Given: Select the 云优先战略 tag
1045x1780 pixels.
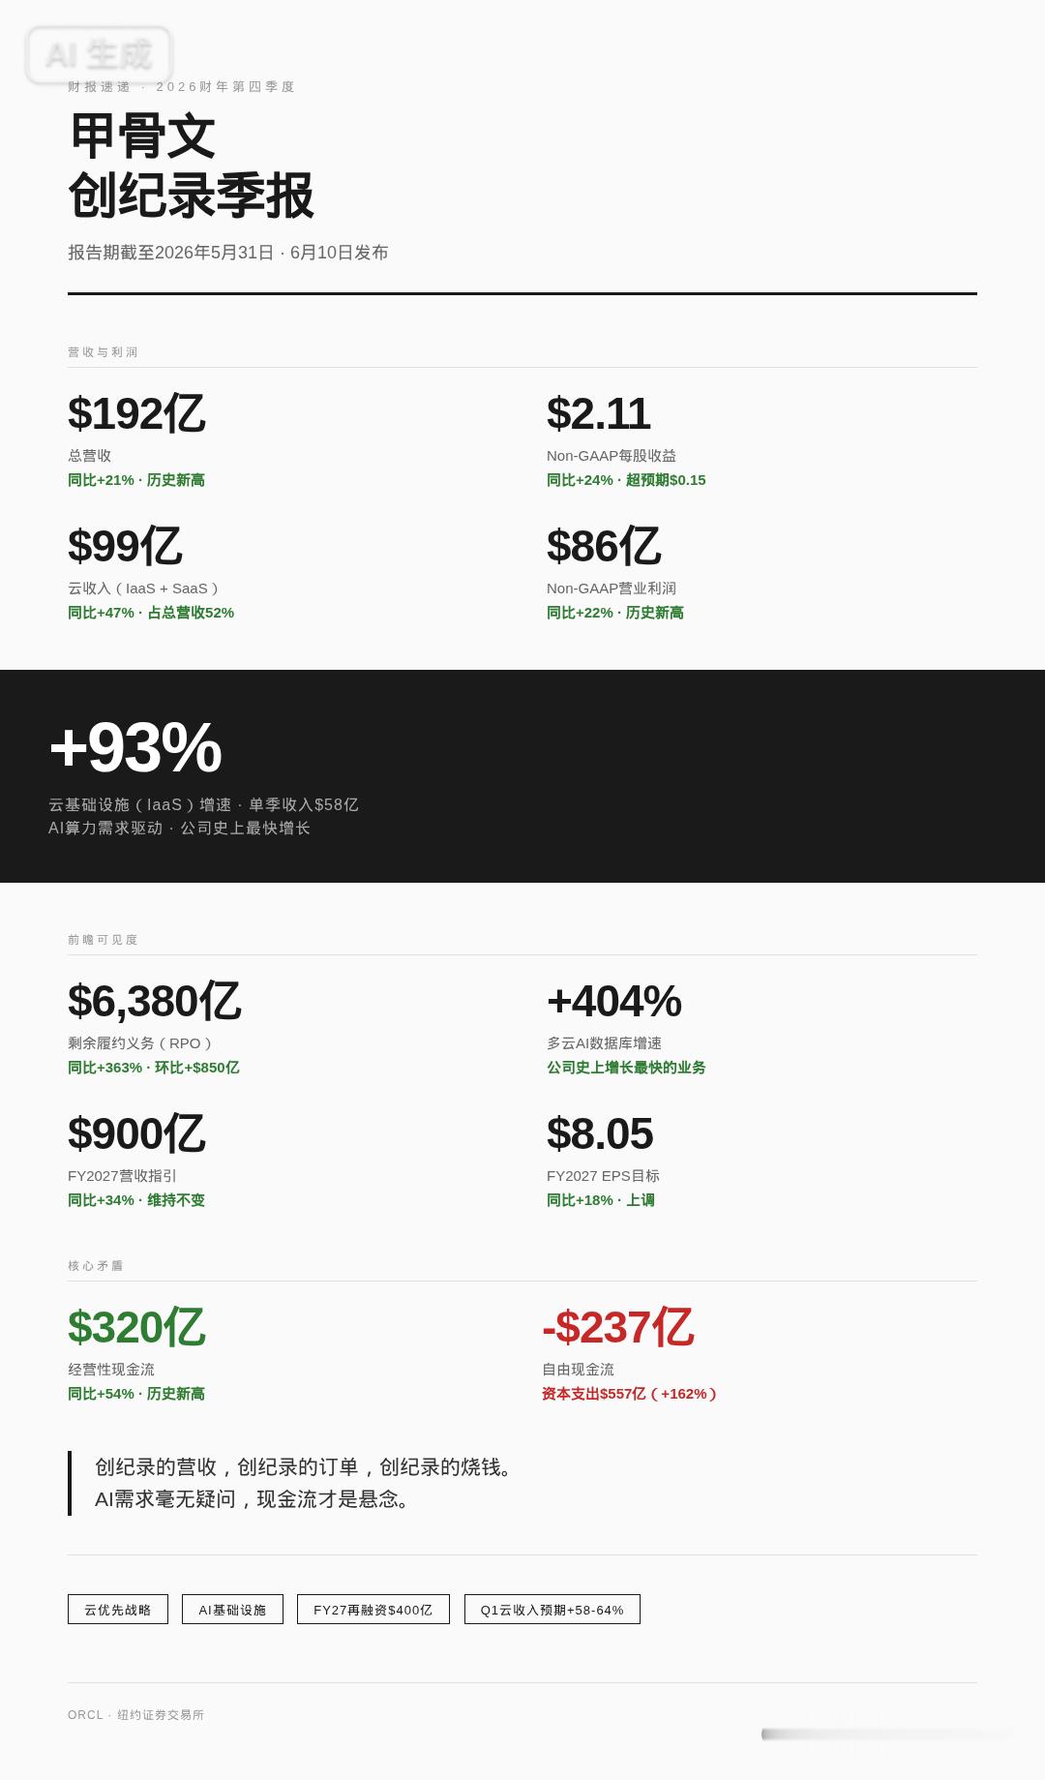Looking at the screenshot, I should [118, 1610].
